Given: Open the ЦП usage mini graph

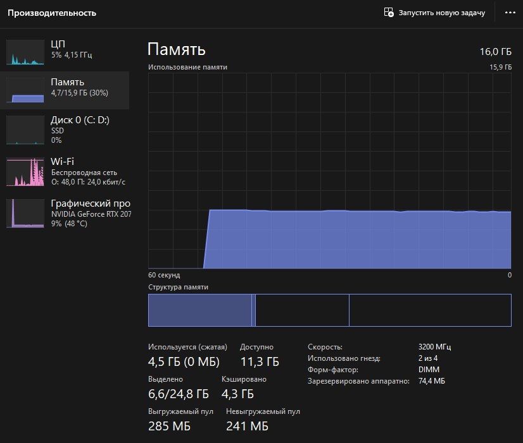Looking at the screenshot, I should [25, 52].
